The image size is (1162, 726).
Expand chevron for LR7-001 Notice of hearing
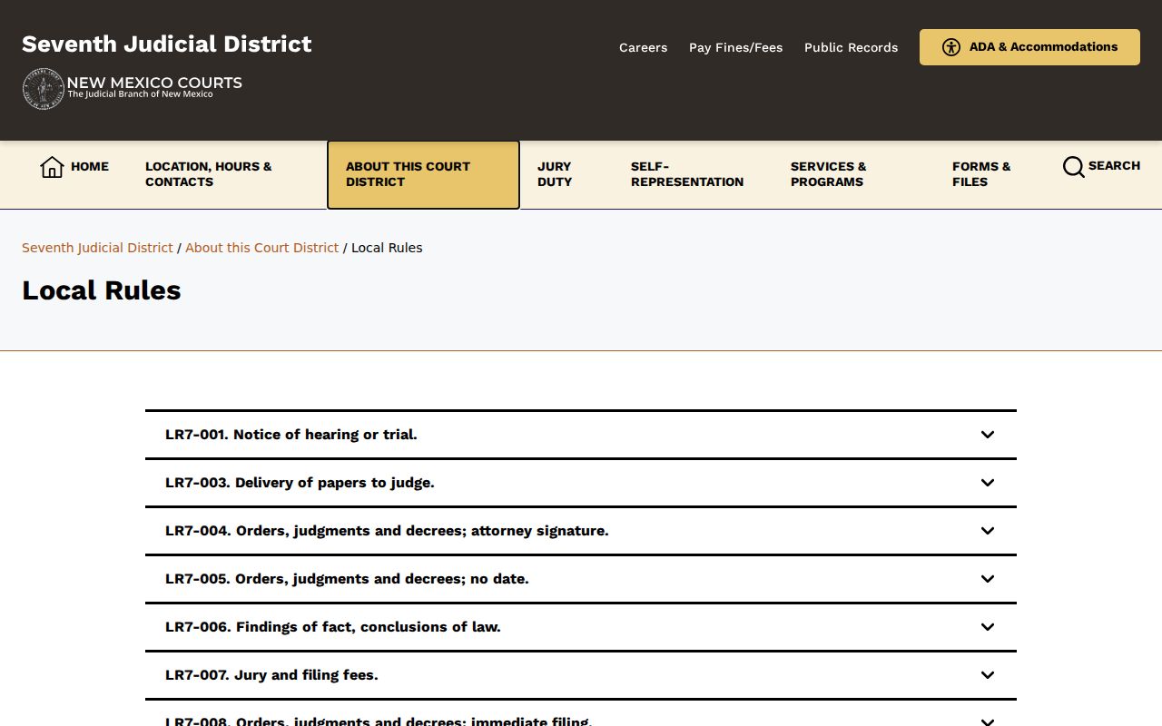pyautogui.click(x=988, y=435)
